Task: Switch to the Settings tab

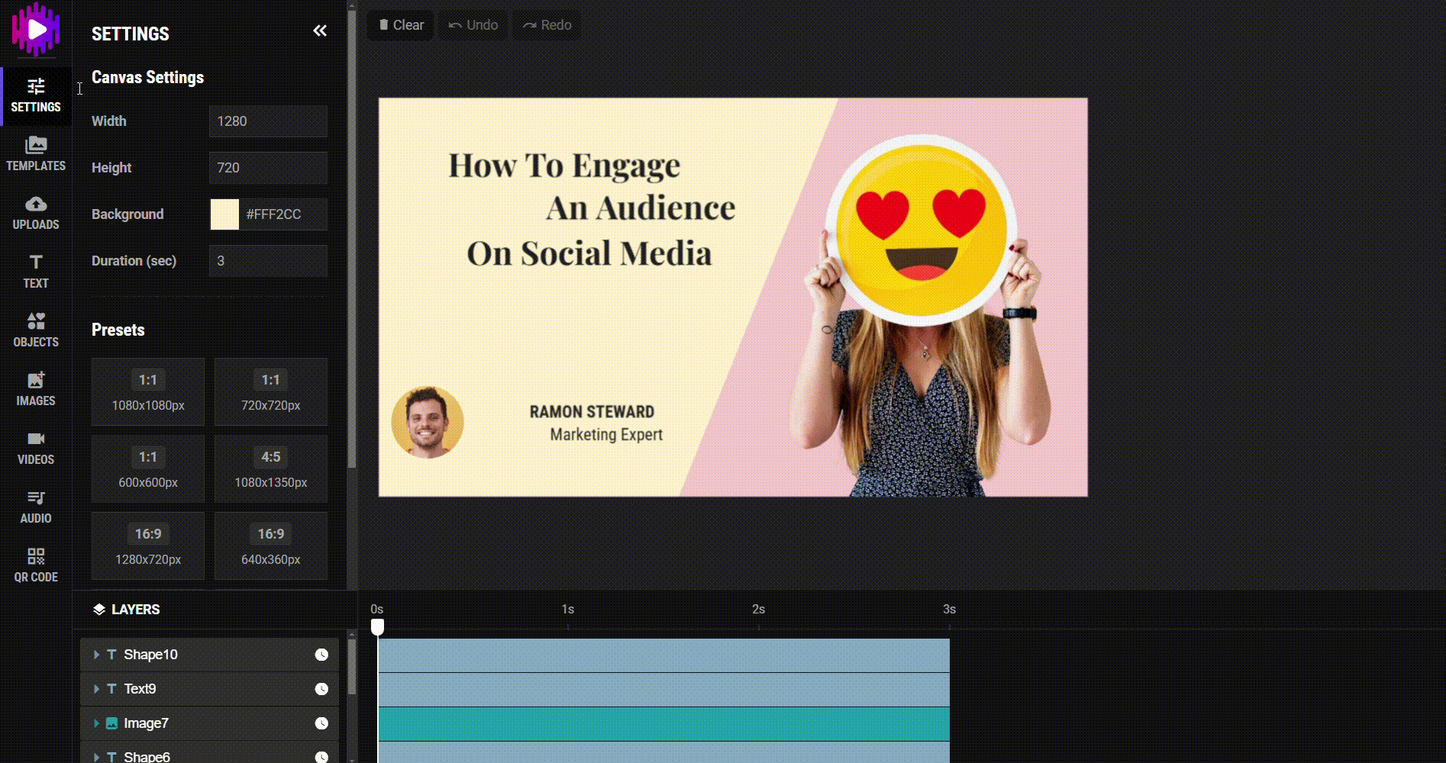Action: point(36,95)
